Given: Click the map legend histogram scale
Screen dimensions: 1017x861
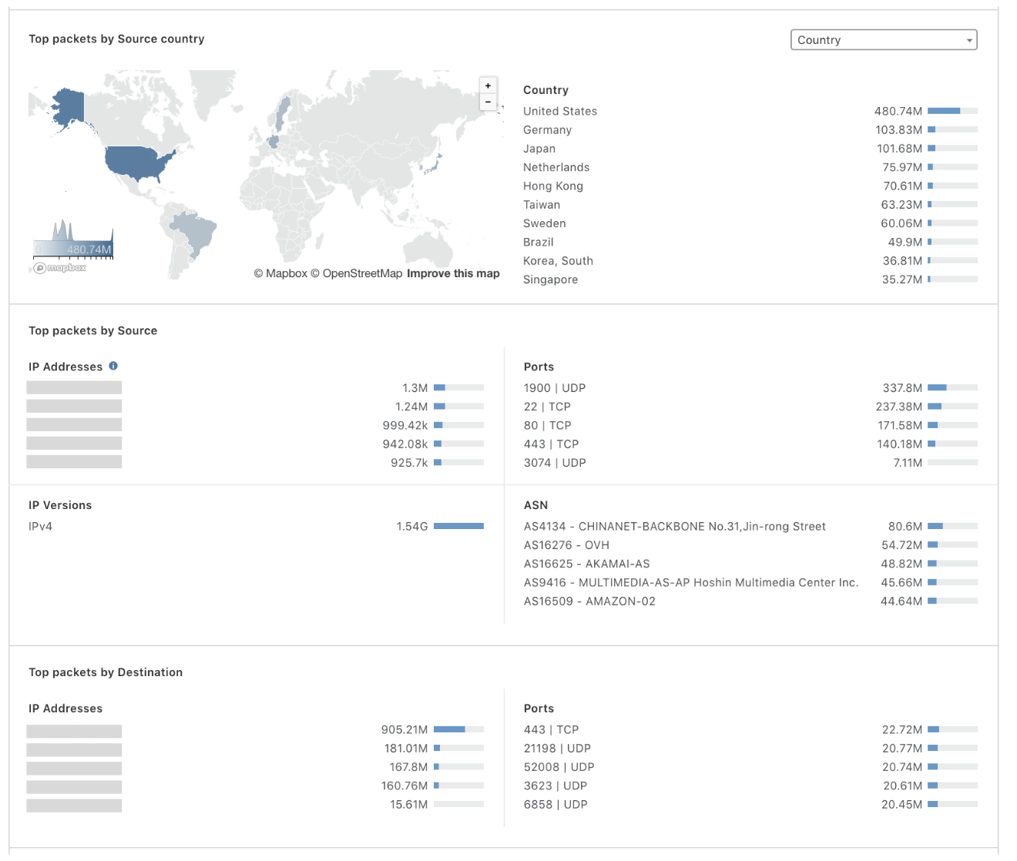Looking at the screenshot, I should (x=73, y=240).
